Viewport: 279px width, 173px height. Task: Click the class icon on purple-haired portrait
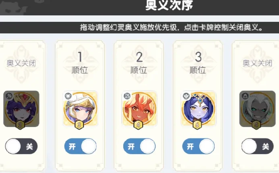click(x=9, y=96)
